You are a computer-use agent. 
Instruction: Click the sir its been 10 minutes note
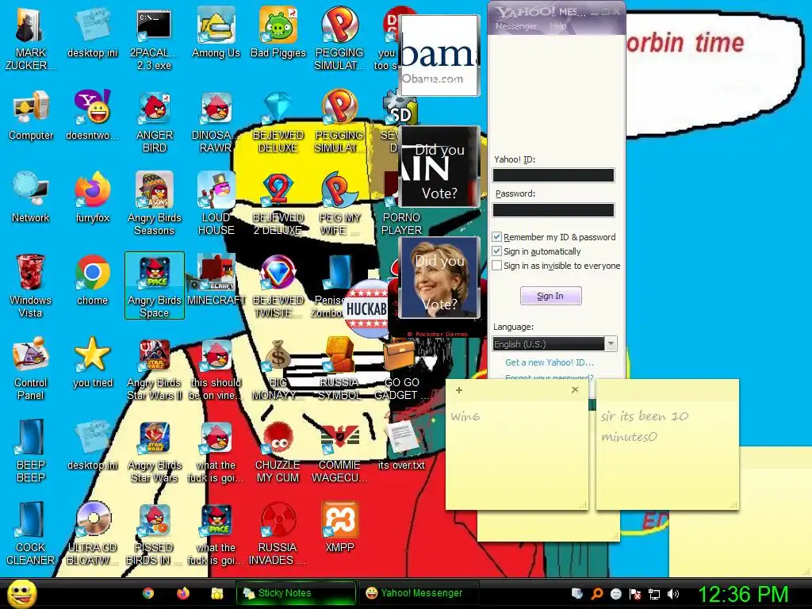[x=667, y=444]
